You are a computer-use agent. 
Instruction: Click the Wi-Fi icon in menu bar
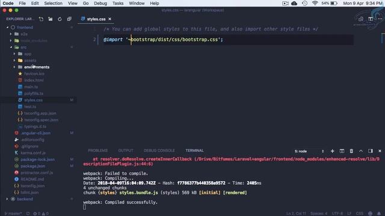315,3
